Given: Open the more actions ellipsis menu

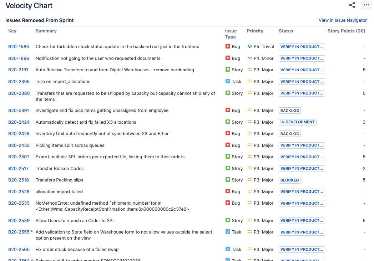Looking at the screenshot, I should [367, 5].
